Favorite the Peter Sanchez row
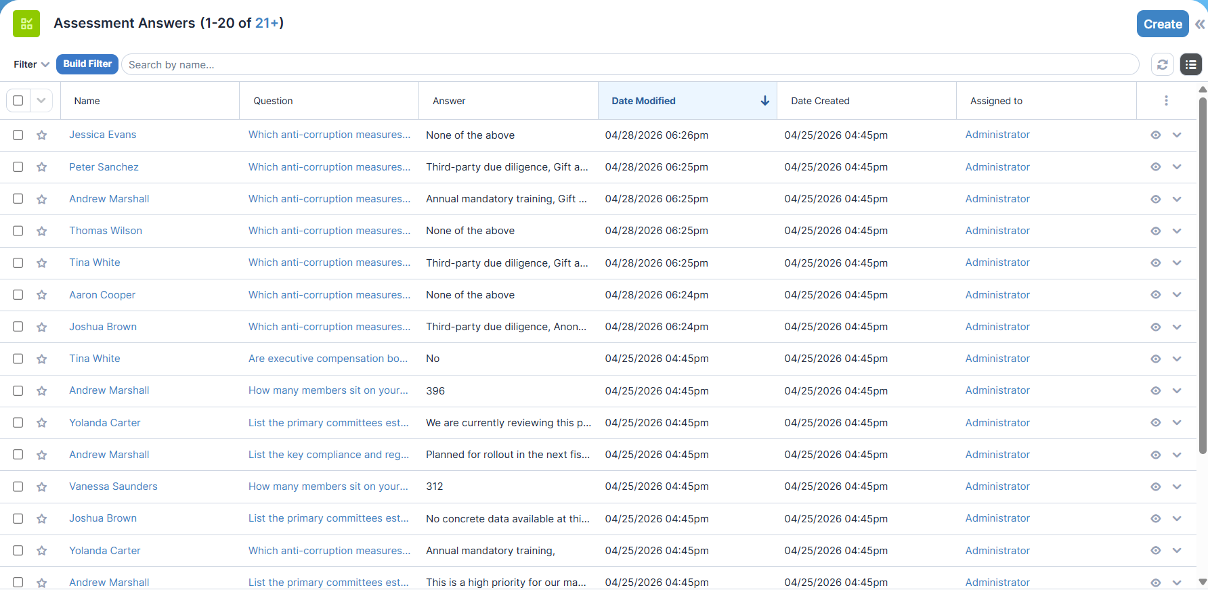 tap(42, 167)
